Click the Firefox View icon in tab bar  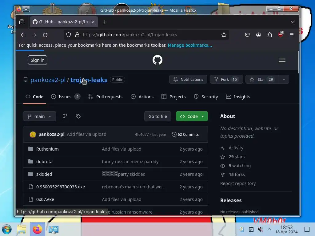[22, 22]
